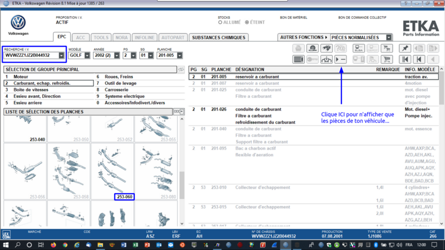Viewport: 445px width, 250px height.
Task: Open Firefox from the taskbar
Action: pyautogui.click(x=53, y=245)
